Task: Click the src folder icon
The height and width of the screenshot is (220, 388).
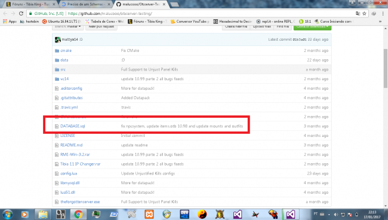Action: click(57, 69)
